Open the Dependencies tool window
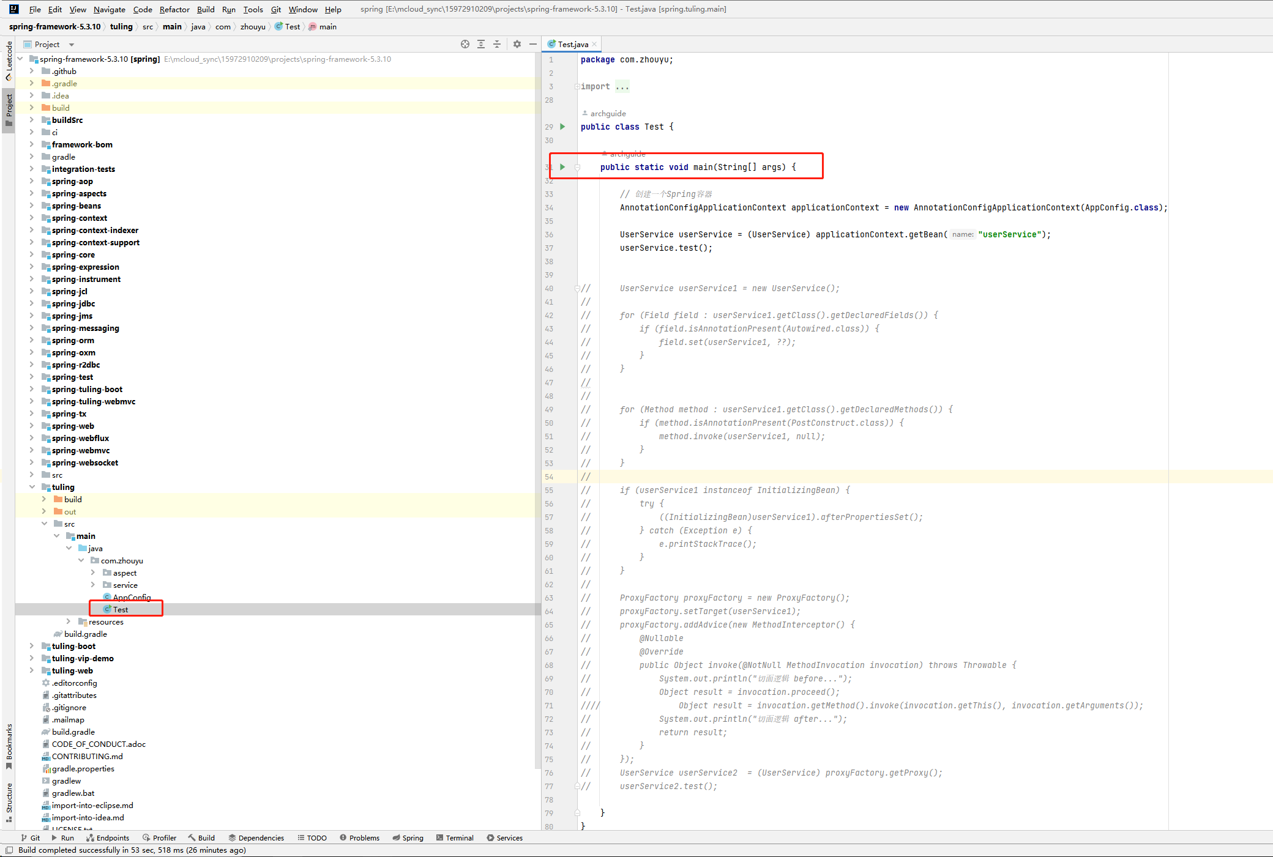The image size is (1273, 857). (x=256, y=838)
